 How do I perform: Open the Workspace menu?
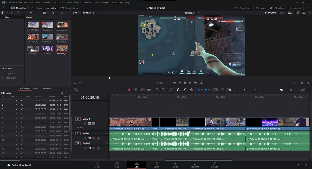click(x=117, y=2)
